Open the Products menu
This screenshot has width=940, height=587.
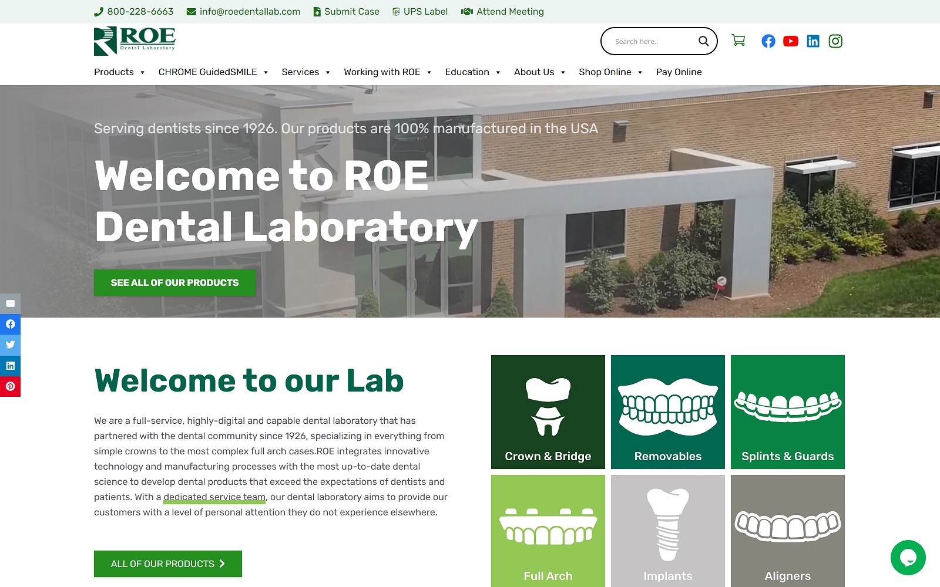coord(114,72)
